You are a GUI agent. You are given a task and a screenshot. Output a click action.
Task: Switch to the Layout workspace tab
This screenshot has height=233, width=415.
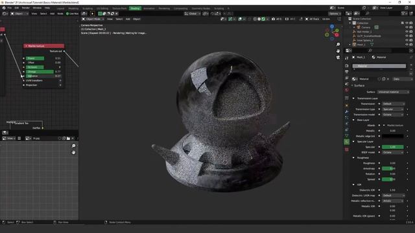point(60,8)
